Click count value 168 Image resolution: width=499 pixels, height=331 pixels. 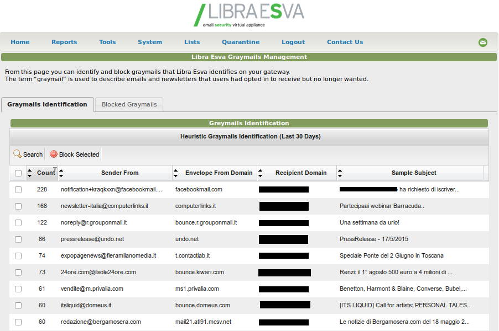tap(42, 206)
